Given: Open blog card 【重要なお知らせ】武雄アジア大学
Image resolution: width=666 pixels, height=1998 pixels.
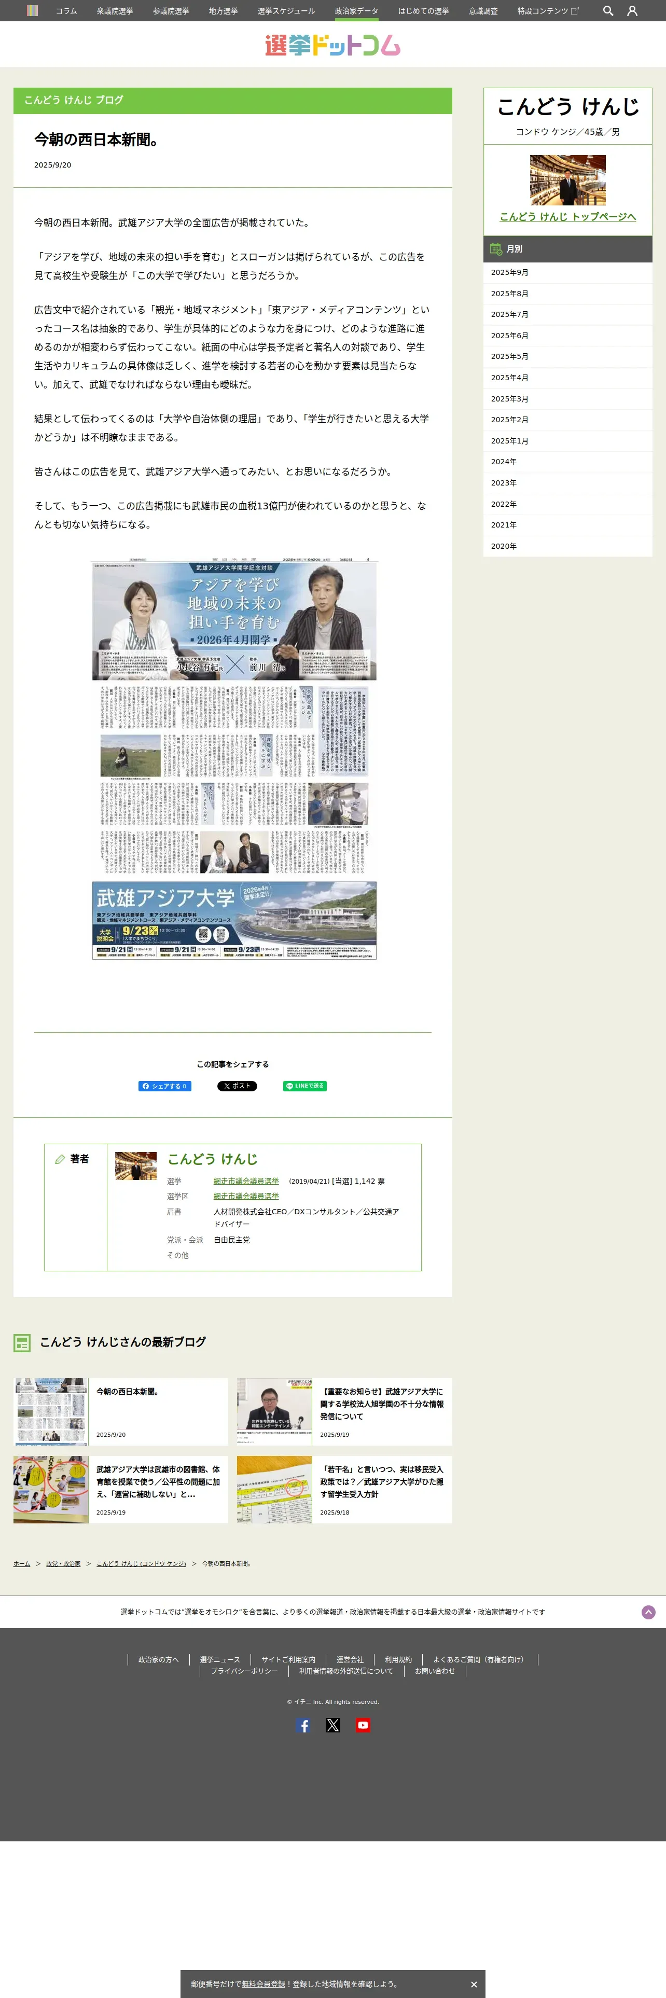Looking at the screenshot, I should point(344,1412).
